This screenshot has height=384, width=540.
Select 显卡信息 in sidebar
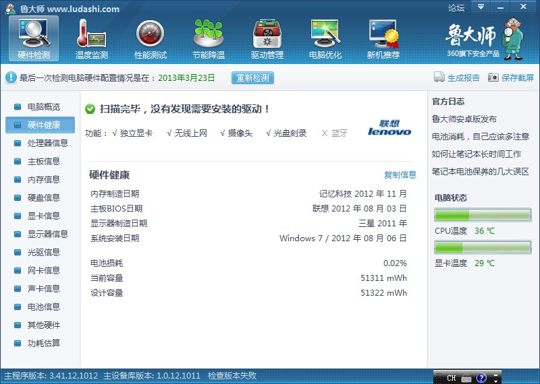coord(40,216)
